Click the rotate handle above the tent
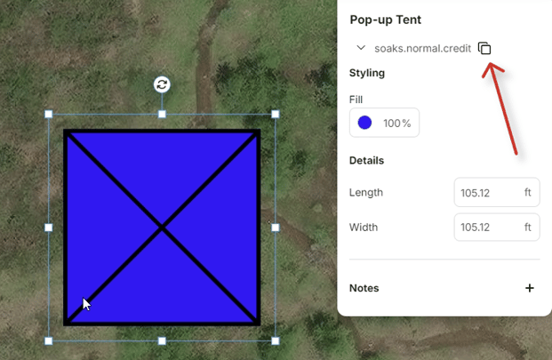Viewport: 552px width, 360px height. click(x=162, y=84)
